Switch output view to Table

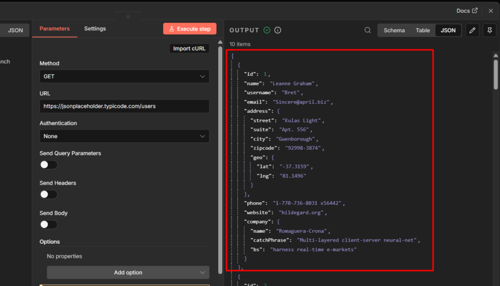[x=422, y=30]
